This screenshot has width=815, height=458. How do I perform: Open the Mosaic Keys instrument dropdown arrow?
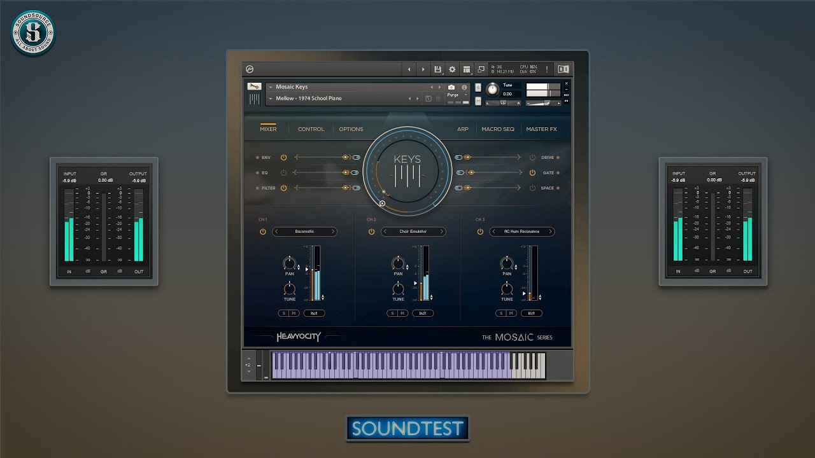271,87
